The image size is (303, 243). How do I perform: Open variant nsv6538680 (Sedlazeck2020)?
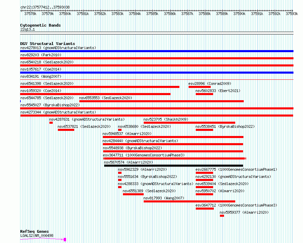click(145, 126)
